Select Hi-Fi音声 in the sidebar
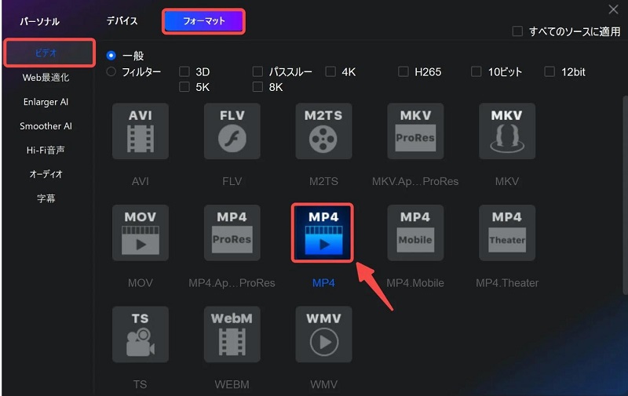628x396 pixels. coord(46,150)
